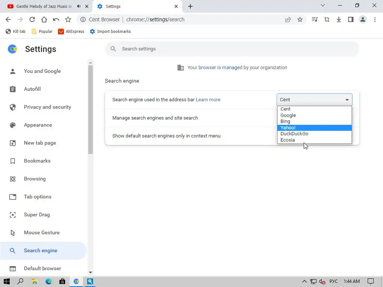Open File Explorer from taskbar
Screen dimensions: 383x287
34,282
